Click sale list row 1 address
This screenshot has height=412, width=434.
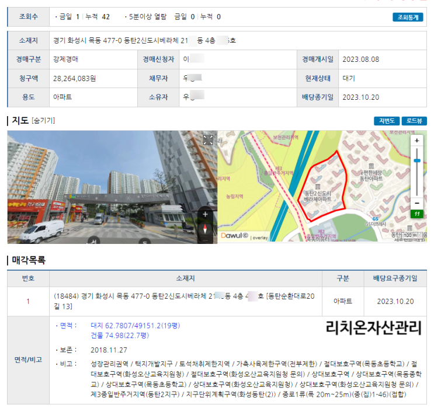click(x=184, y=301)
